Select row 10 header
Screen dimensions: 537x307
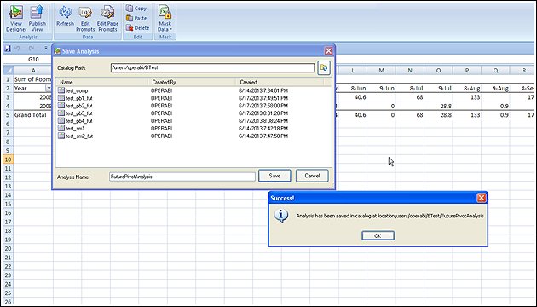(x=8, y=159)
